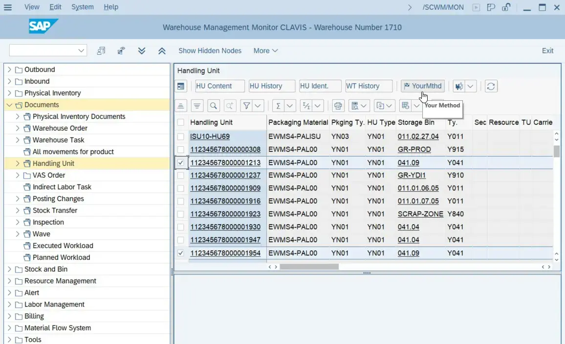Click the execute icon beside /SCWM/MON

tap(476, 7)
